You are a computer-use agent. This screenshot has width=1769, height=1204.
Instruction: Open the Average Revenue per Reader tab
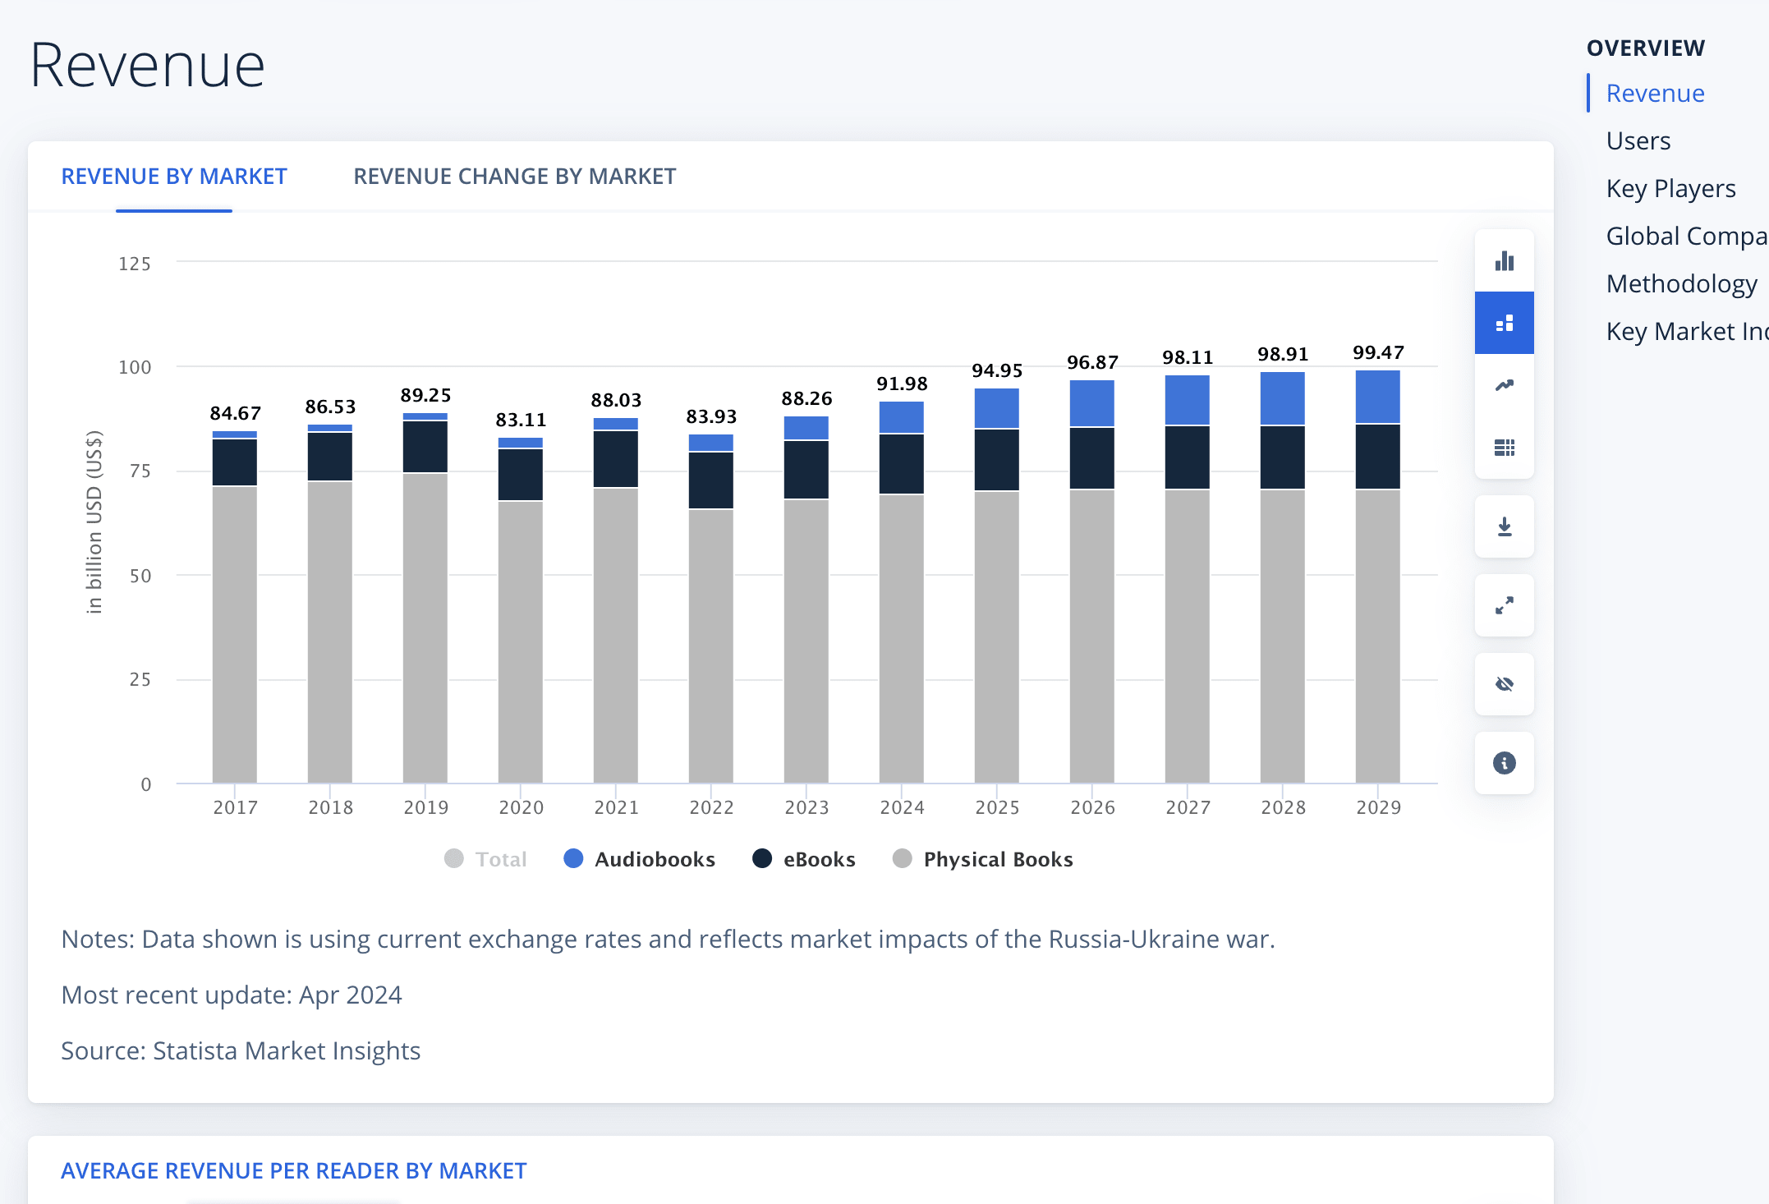pyautogui.click(x=294, y=1170)
